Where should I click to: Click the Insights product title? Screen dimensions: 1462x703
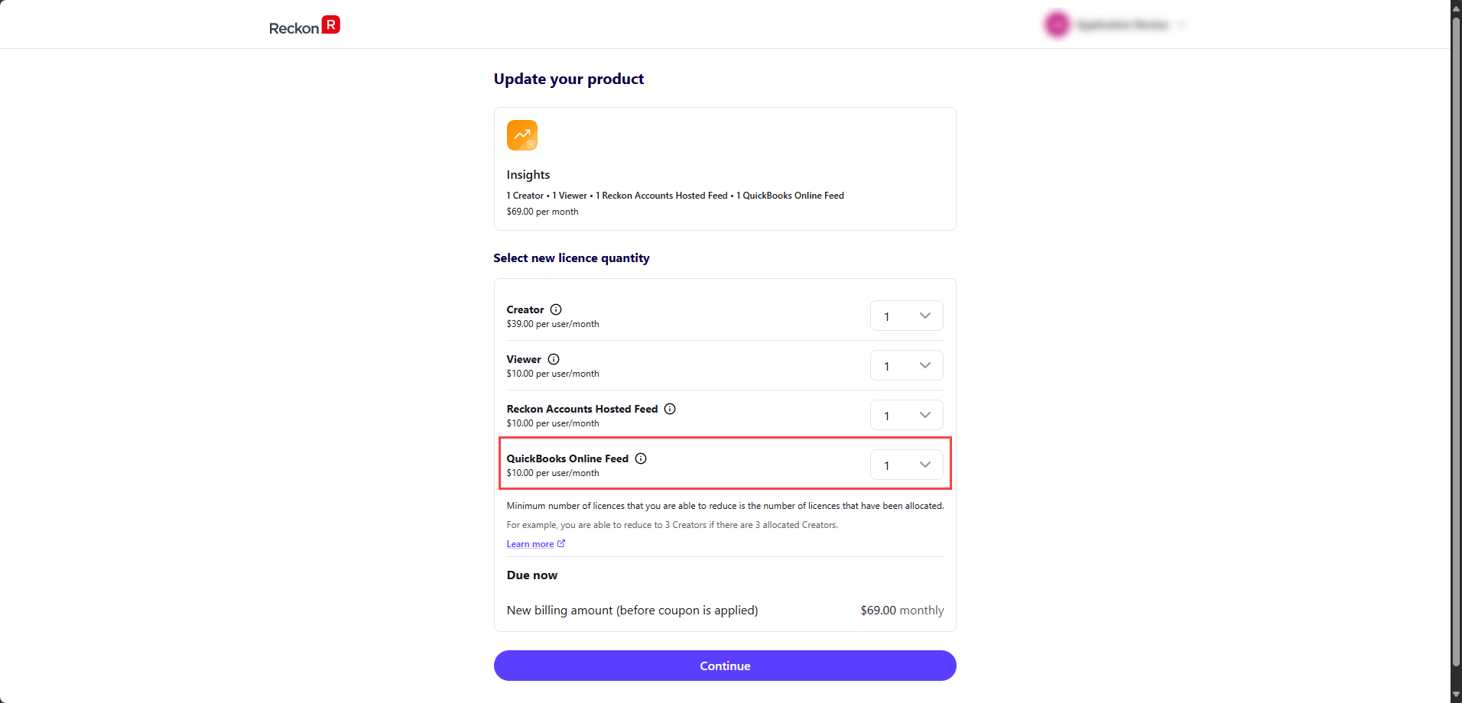[x=528, y=175]
